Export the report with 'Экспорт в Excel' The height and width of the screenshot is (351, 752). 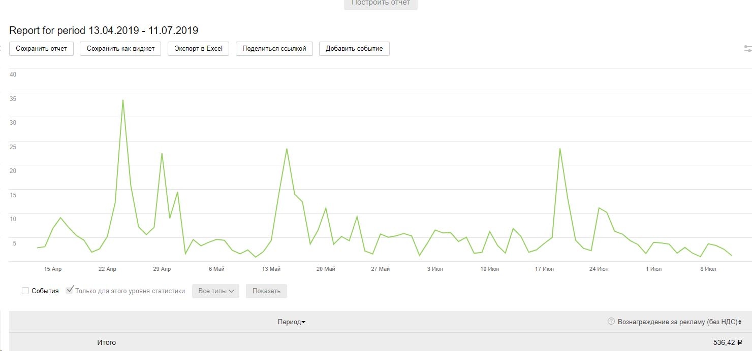click(x=199, y=49)
